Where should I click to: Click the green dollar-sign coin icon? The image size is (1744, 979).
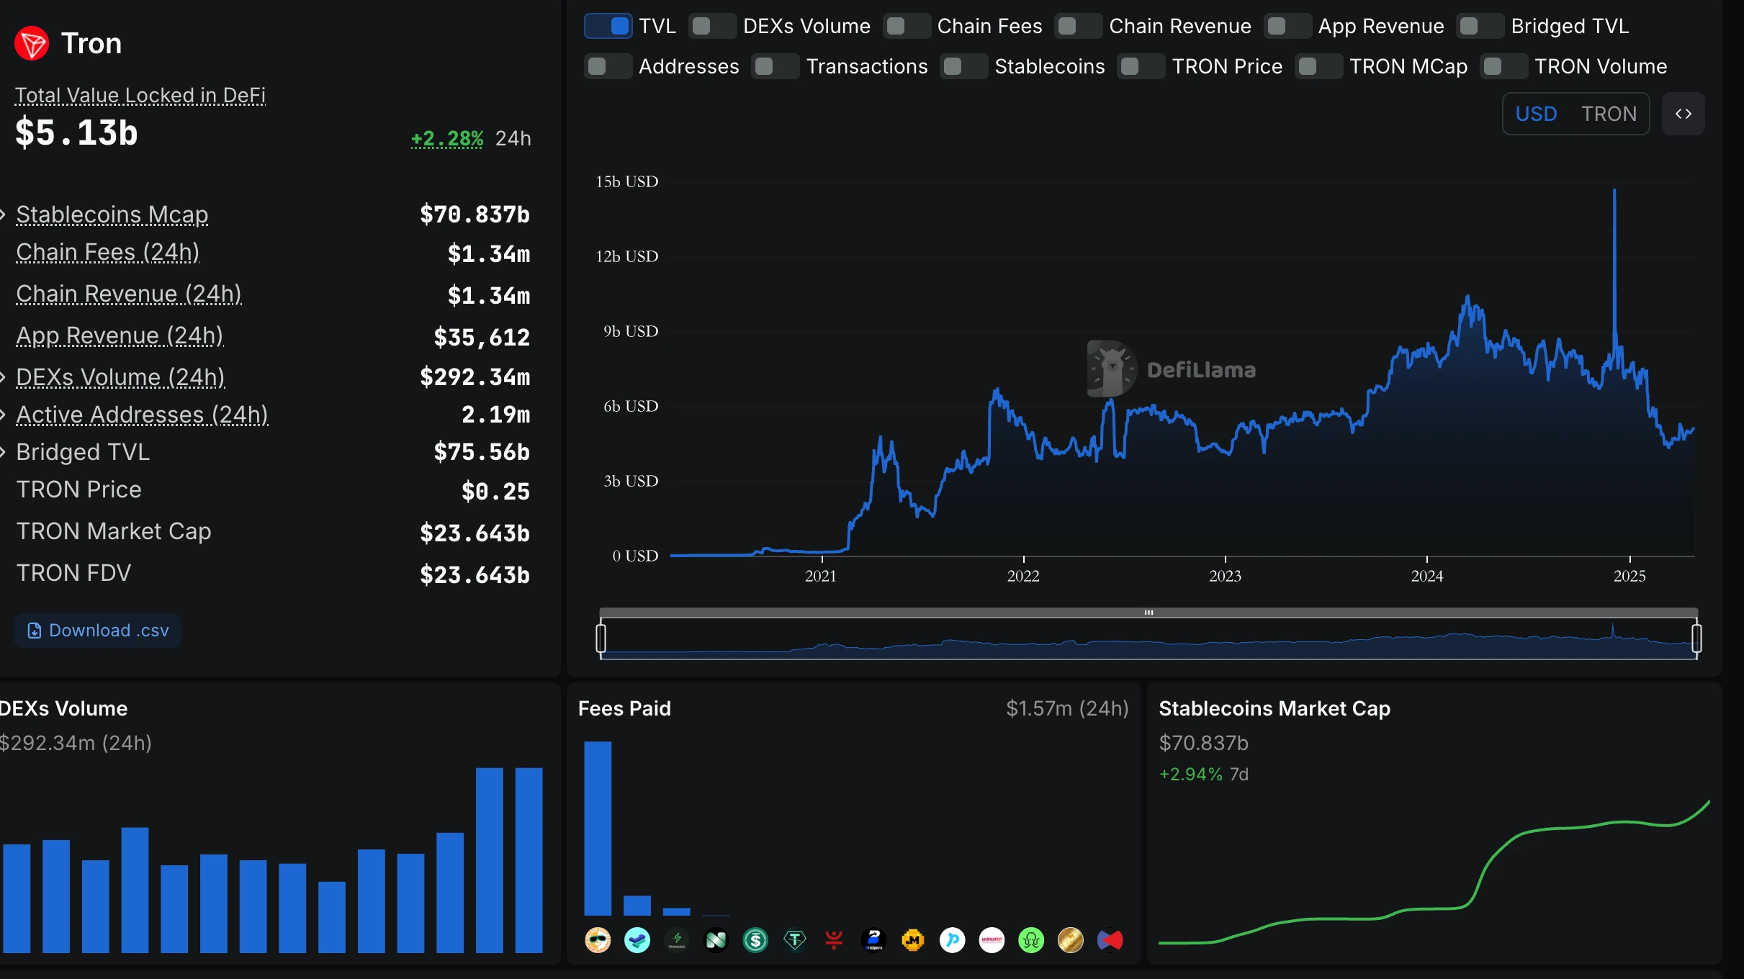755,939
